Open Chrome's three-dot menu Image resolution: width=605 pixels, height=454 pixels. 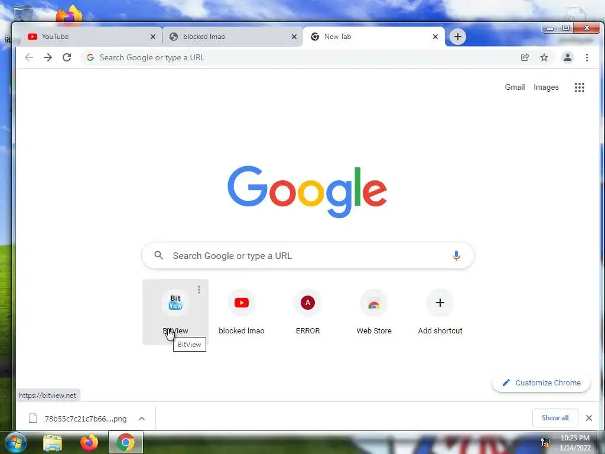coord(587,57)
